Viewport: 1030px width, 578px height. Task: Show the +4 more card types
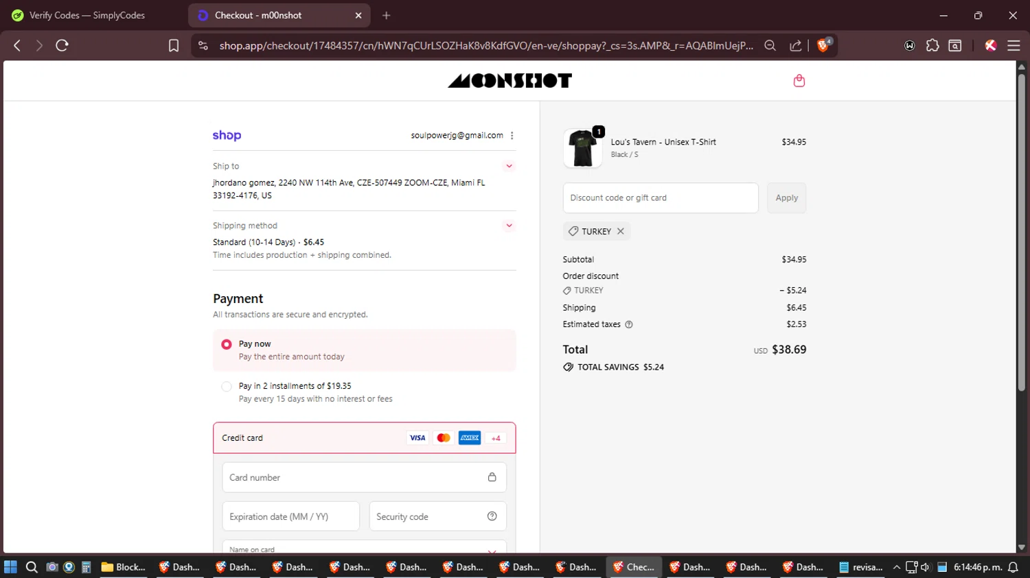click(496, 438)
